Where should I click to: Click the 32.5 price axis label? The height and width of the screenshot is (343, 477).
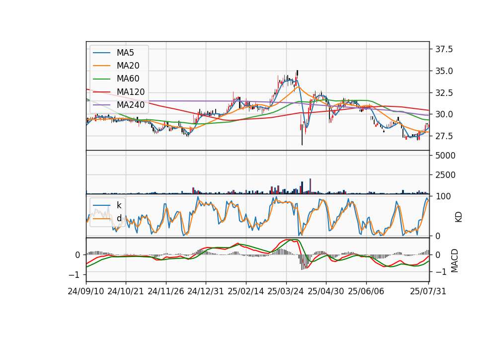[x=444, y=93]
